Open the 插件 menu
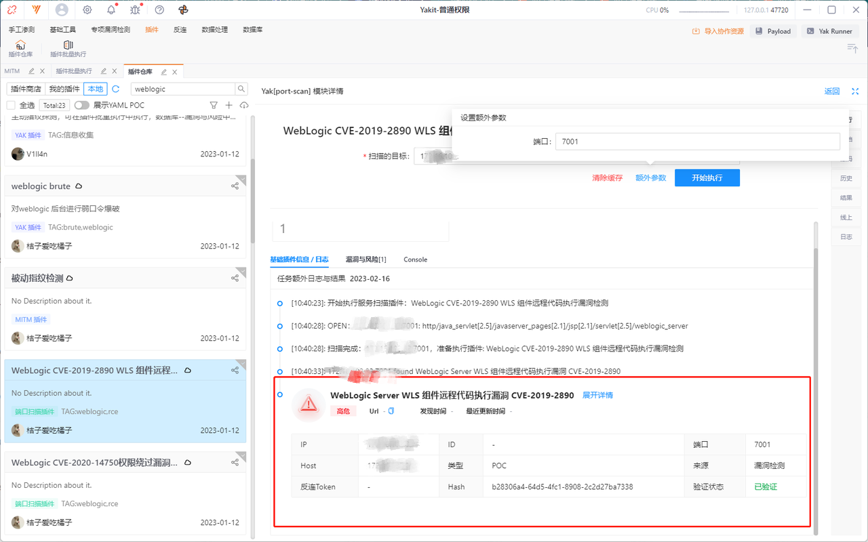The width and height of the screenshot is (868, 542). pos(152,30)
